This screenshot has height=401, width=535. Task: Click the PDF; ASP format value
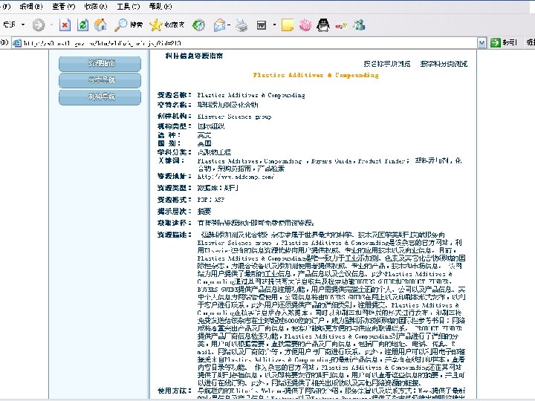click(x=211, y=200)
